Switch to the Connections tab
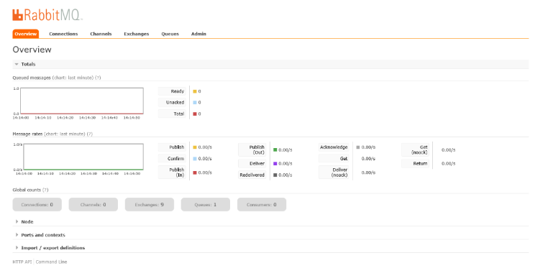The image size is (548, 276). coord(63,34)
